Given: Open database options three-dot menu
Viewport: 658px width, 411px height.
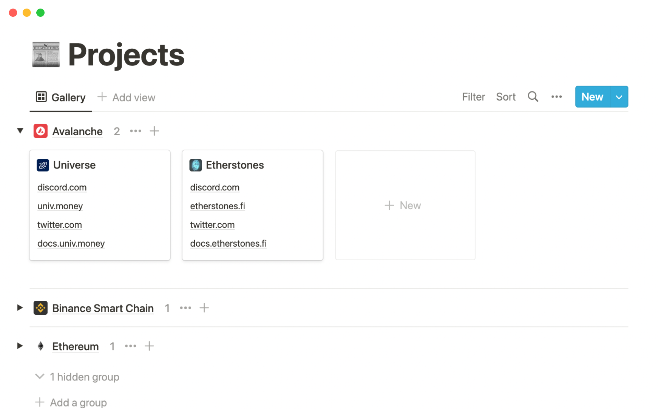Looking at the screenshot, I should pyautogui.click(x=556, y=97).
